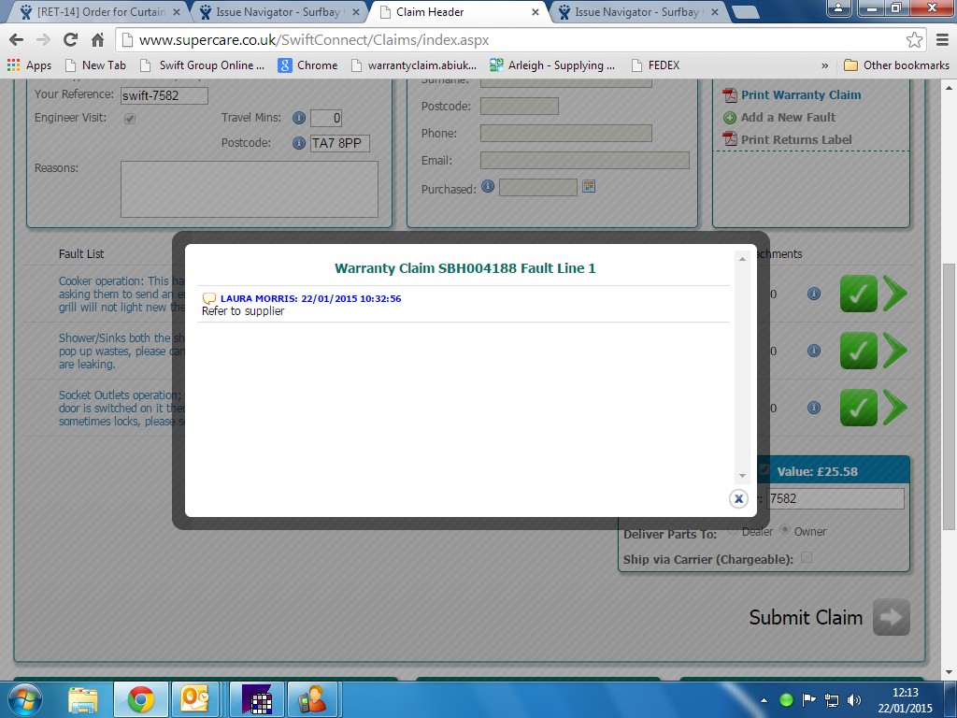This screenshot has width=957, height=718.
Task: Open the Other bookmarks folder
Action: tap(896, 65)
